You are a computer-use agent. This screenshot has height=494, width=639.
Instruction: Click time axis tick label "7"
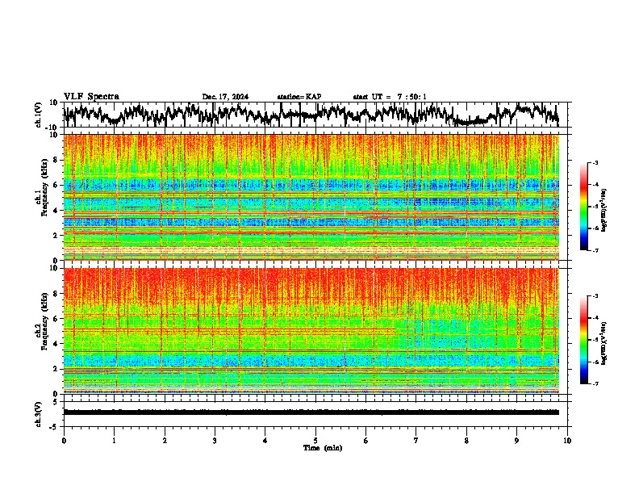[416, 441]
